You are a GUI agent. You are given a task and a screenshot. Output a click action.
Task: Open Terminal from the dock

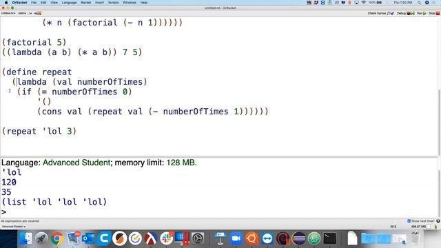click(x=329, y=238)
